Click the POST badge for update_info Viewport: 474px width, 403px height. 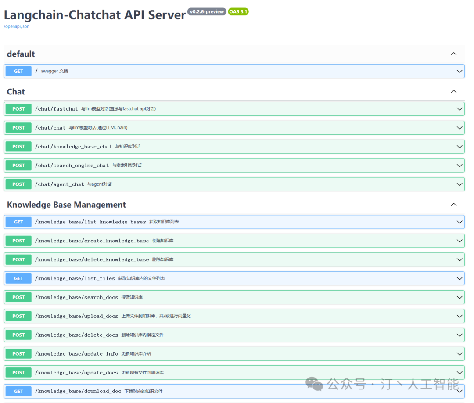click(x=18, y=354)
